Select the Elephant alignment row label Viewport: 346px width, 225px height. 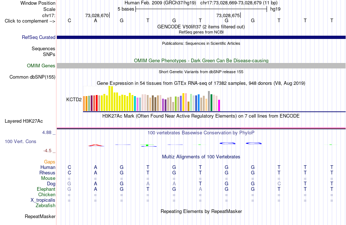(46, 189)
